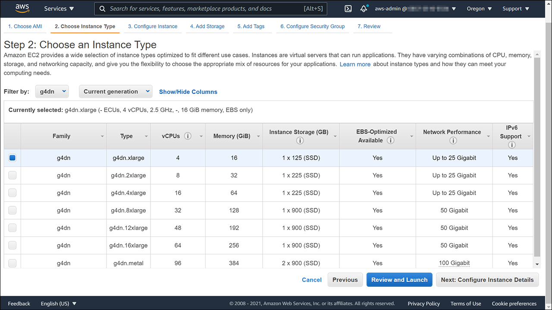
Task: Click the Review and Launch button
Action: point(399,280)
